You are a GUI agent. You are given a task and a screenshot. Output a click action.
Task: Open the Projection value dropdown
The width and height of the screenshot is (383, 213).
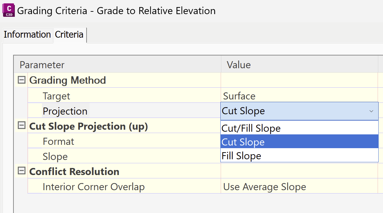point(371,111)
